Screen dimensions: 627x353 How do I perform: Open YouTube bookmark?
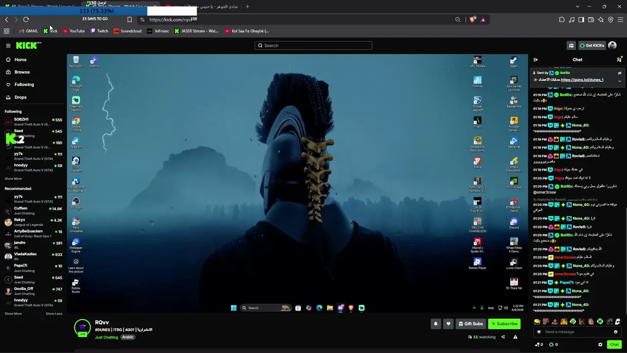73,31
